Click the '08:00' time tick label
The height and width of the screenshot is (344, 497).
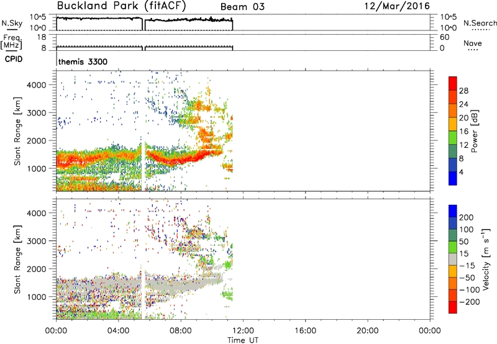click(181, 331)
